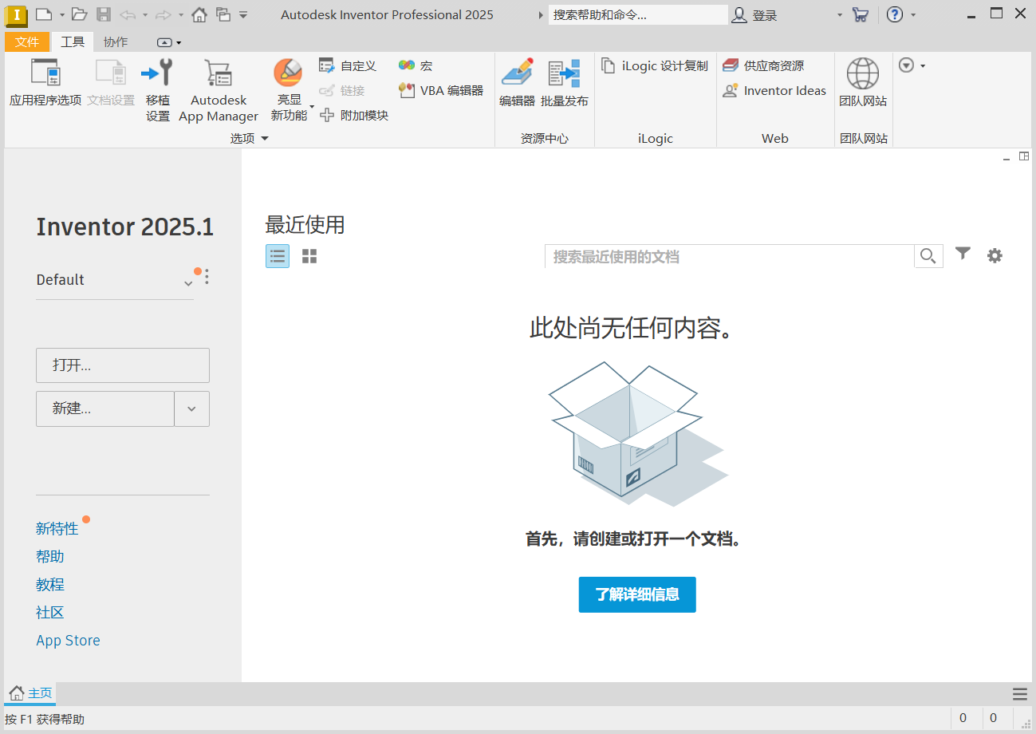Click the Migrate Settings (移植设置) tool
This screenshot has height=734, width=1036.
click(x=158, y=90)
